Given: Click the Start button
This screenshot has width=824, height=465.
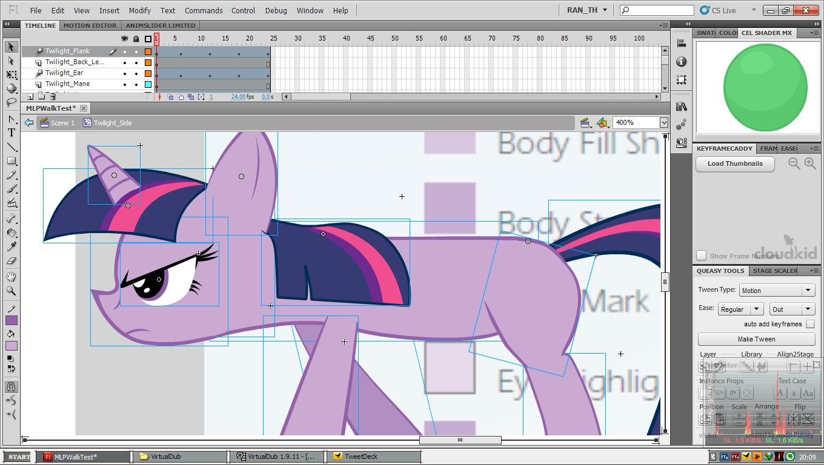Looking at the screenshot, I should (x=17, y=457).
